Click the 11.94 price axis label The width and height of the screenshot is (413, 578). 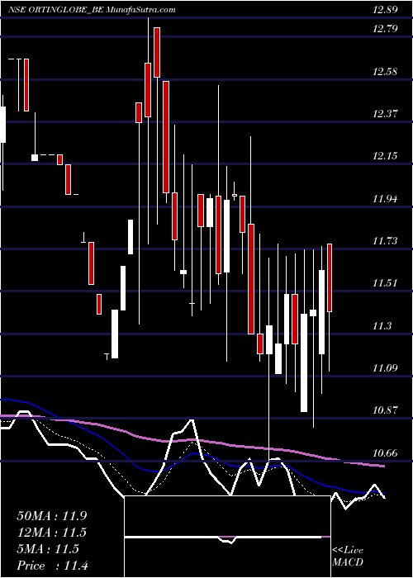coord(385,200)
